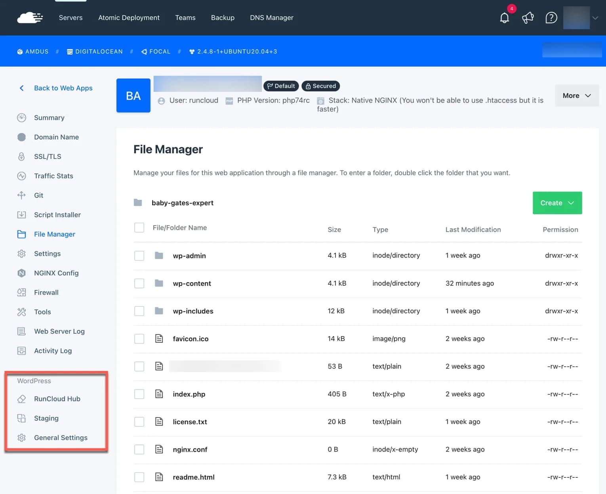This screenshot has width=606, height=494.
Task: Check the wp-admin row checkbox
Action: click(139, 255)
